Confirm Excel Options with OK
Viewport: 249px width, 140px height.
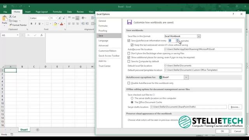pos(222,131)
